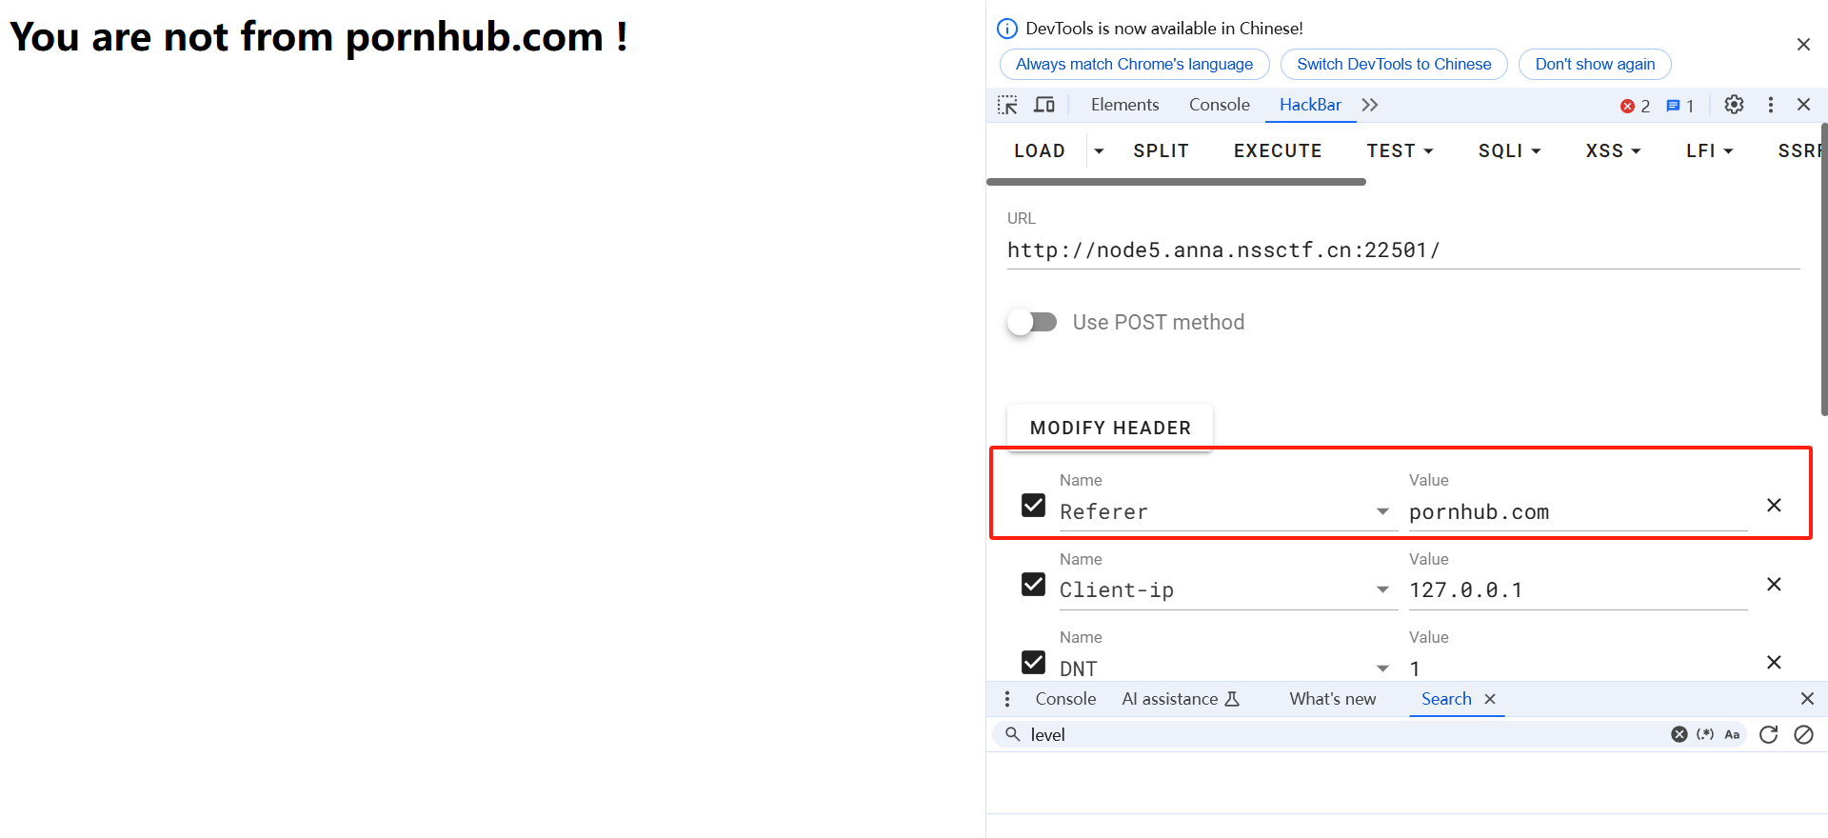Select the Search drawer tab
This screenshot has width=1828, height=838.
pos(1446,699)
